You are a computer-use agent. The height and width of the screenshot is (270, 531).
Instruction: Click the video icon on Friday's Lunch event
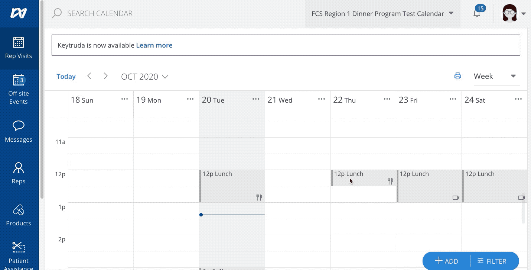[456, 197]
